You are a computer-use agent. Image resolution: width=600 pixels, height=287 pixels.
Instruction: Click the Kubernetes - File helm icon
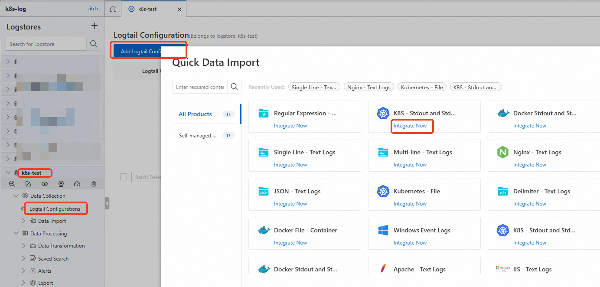coord(383,191)
